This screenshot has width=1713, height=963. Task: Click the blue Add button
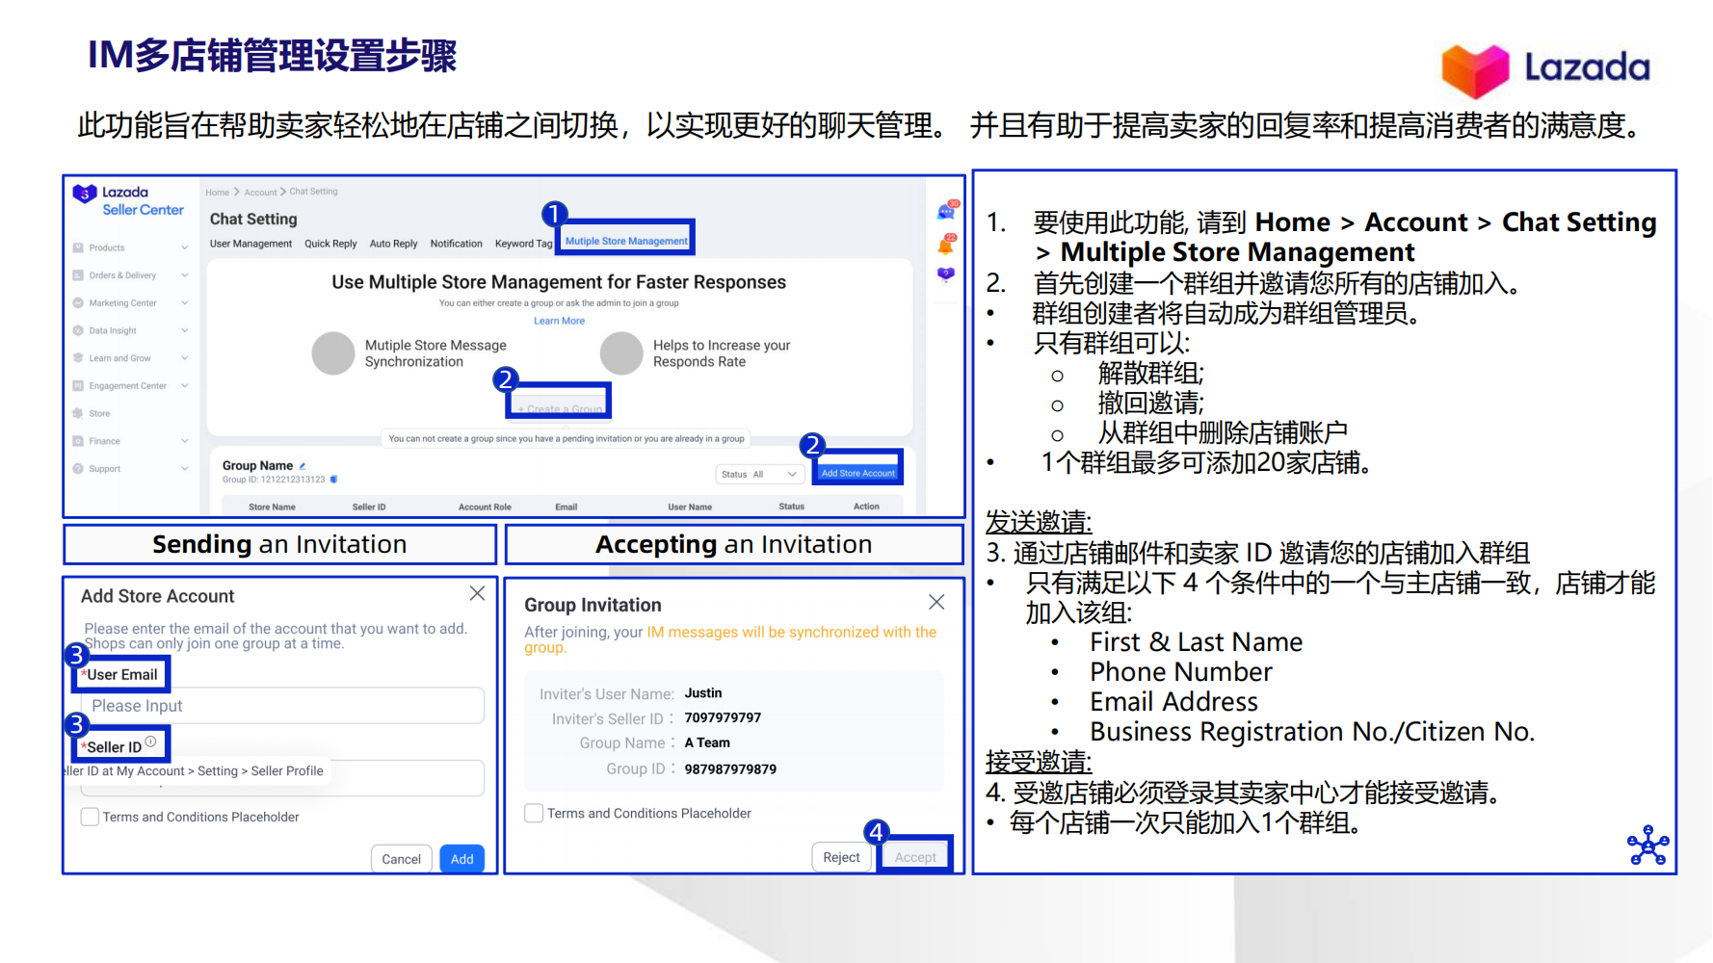coord(461,859)
